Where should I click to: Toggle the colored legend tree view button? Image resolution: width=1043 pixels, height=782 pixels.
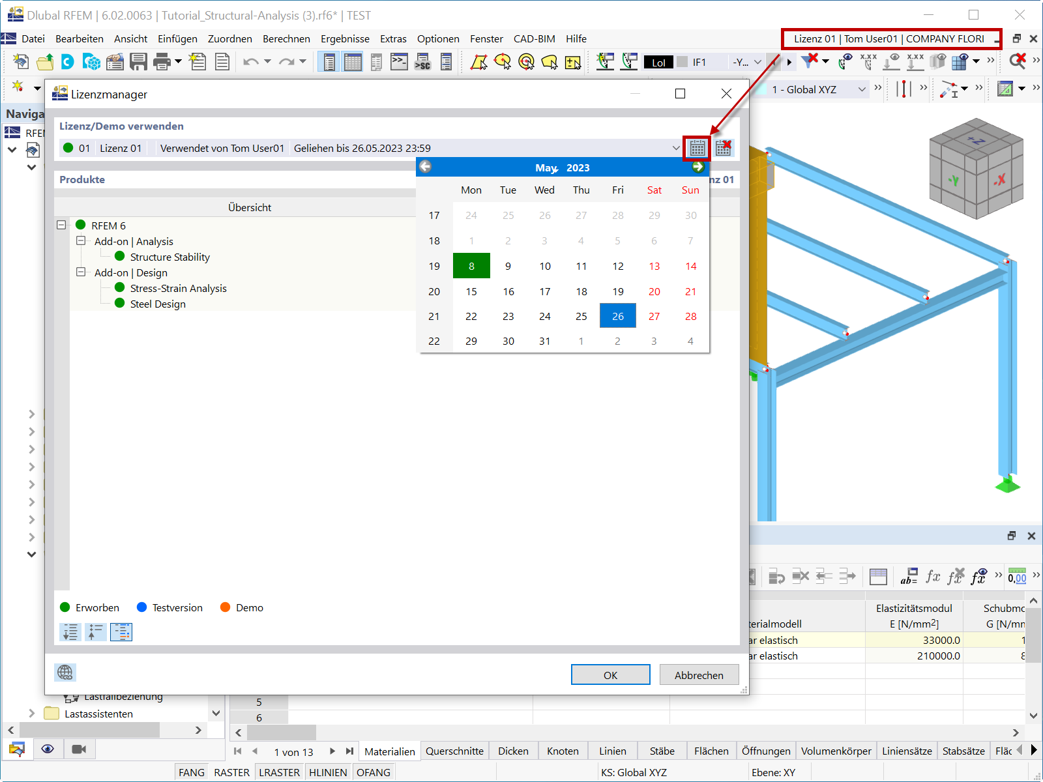click(121, 631)
